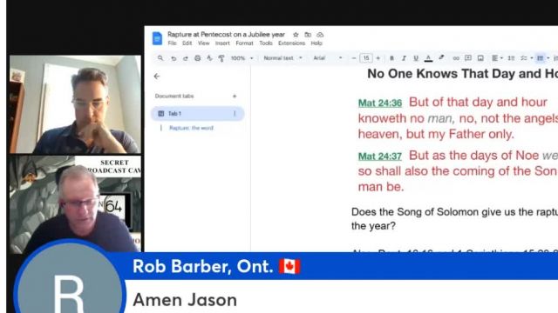
Task: Click the Insert image icon
Action: click(480, 58)
